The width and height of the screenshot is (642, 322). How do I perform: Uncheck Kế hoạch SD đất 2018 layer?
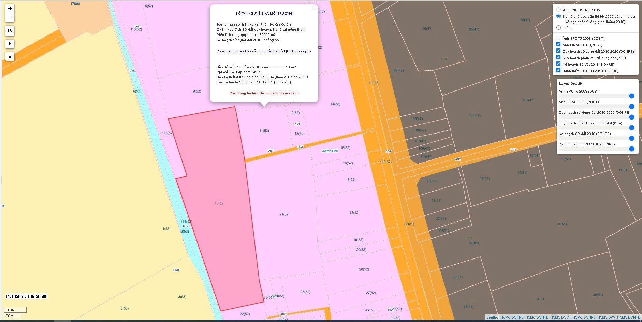(558, 64)
